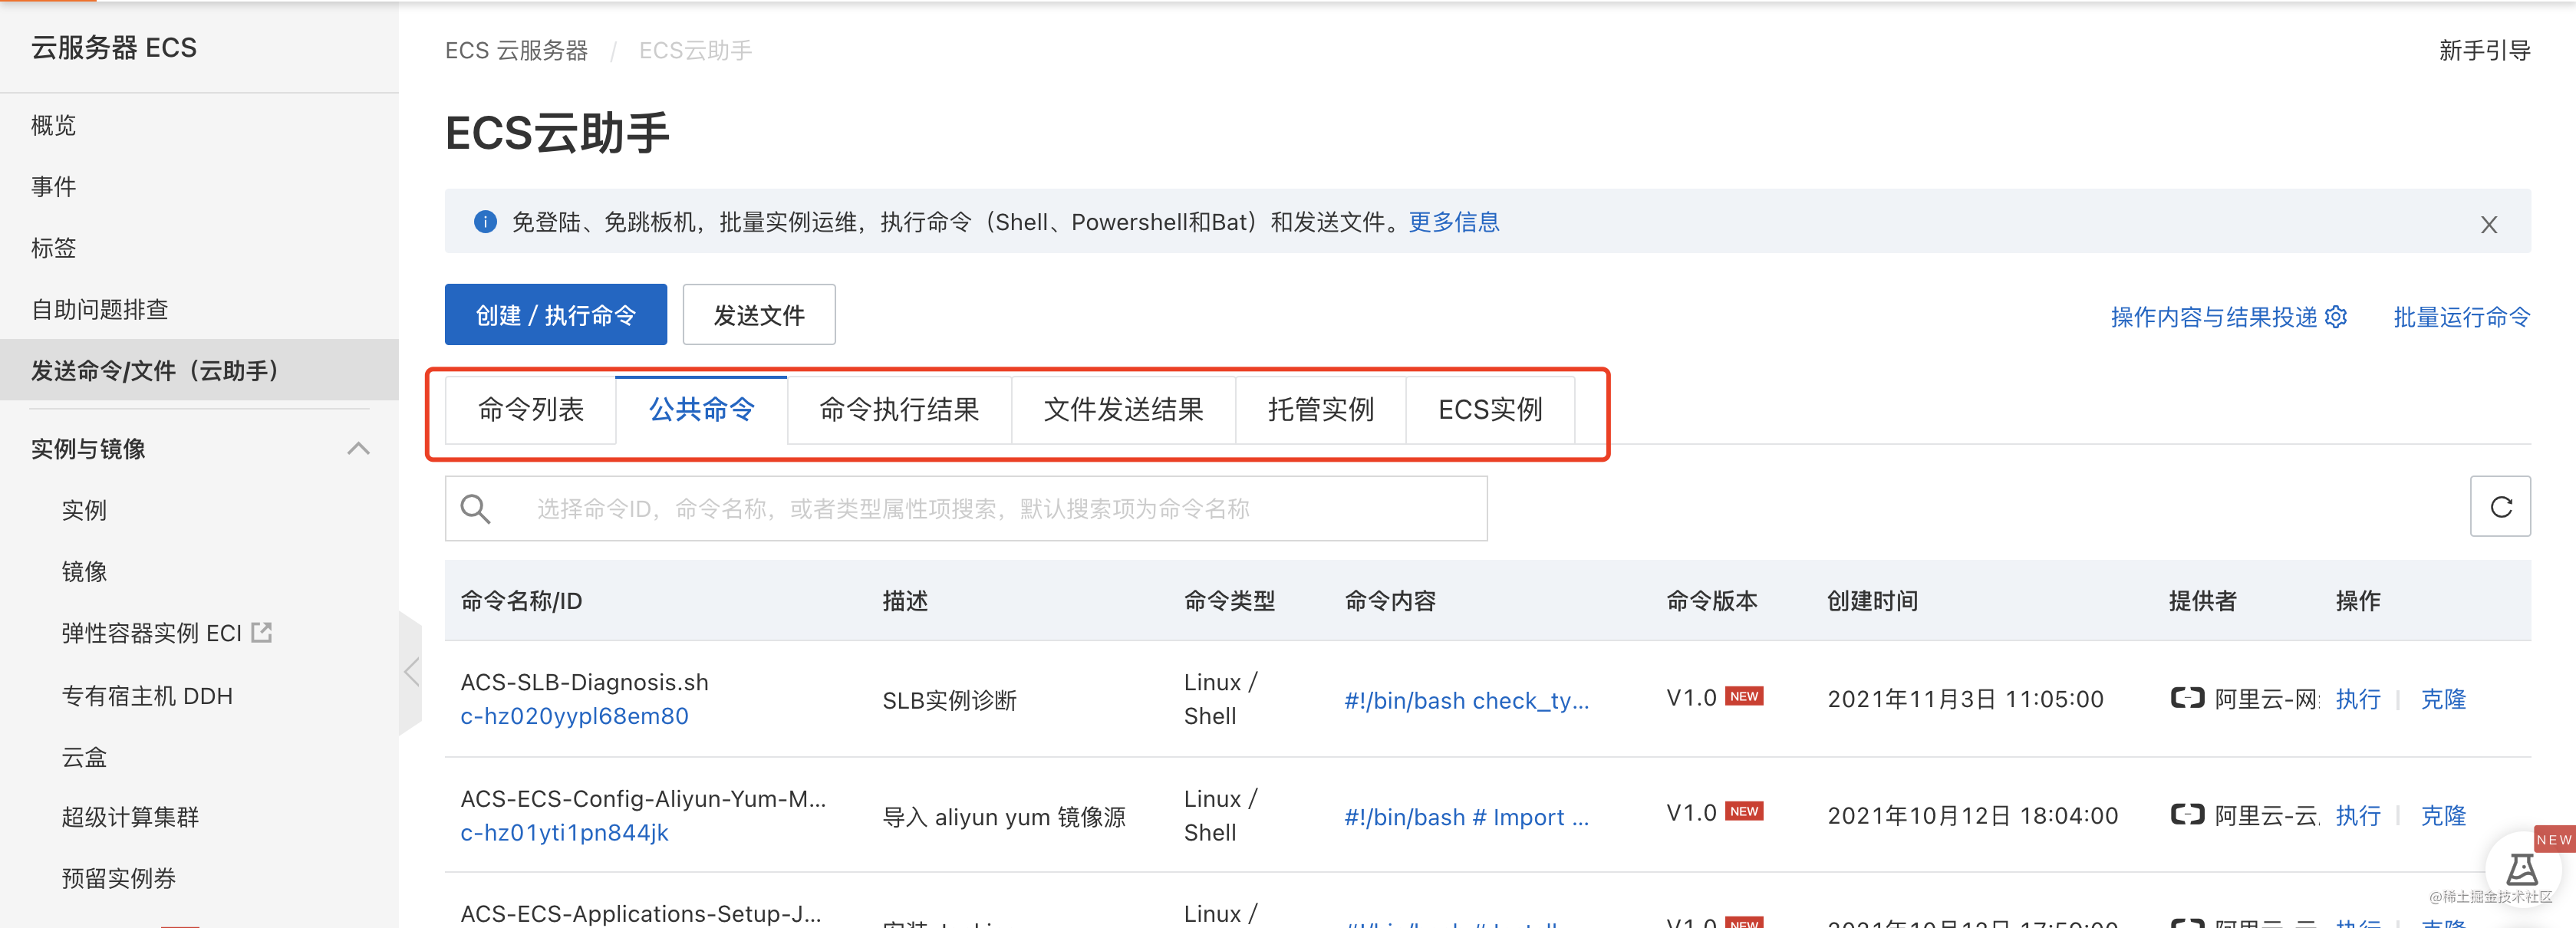Screen dimensions: 2576x928
Task: Click the 2021年11月3日 11:05:00 timestamp
Action: [x=1965, y=699]
